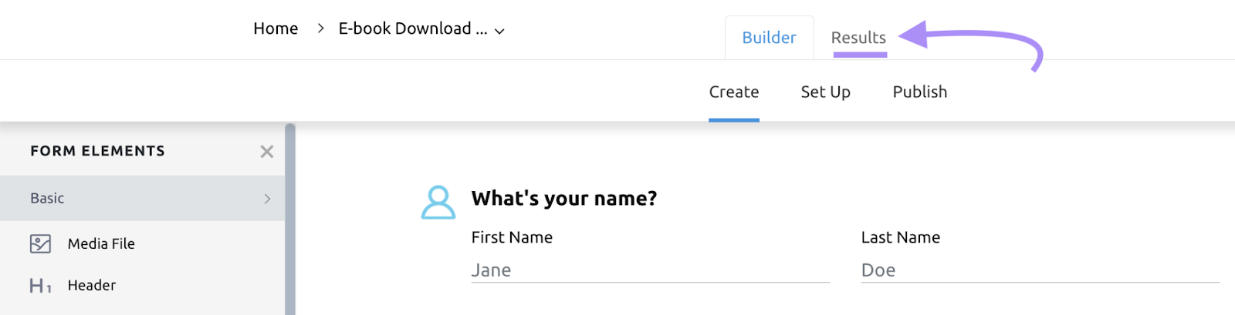Image resolution: width=1235 pixels, height=315 pixels.
Task: Click the H1 Header element icon
Action: pos(40,286)
